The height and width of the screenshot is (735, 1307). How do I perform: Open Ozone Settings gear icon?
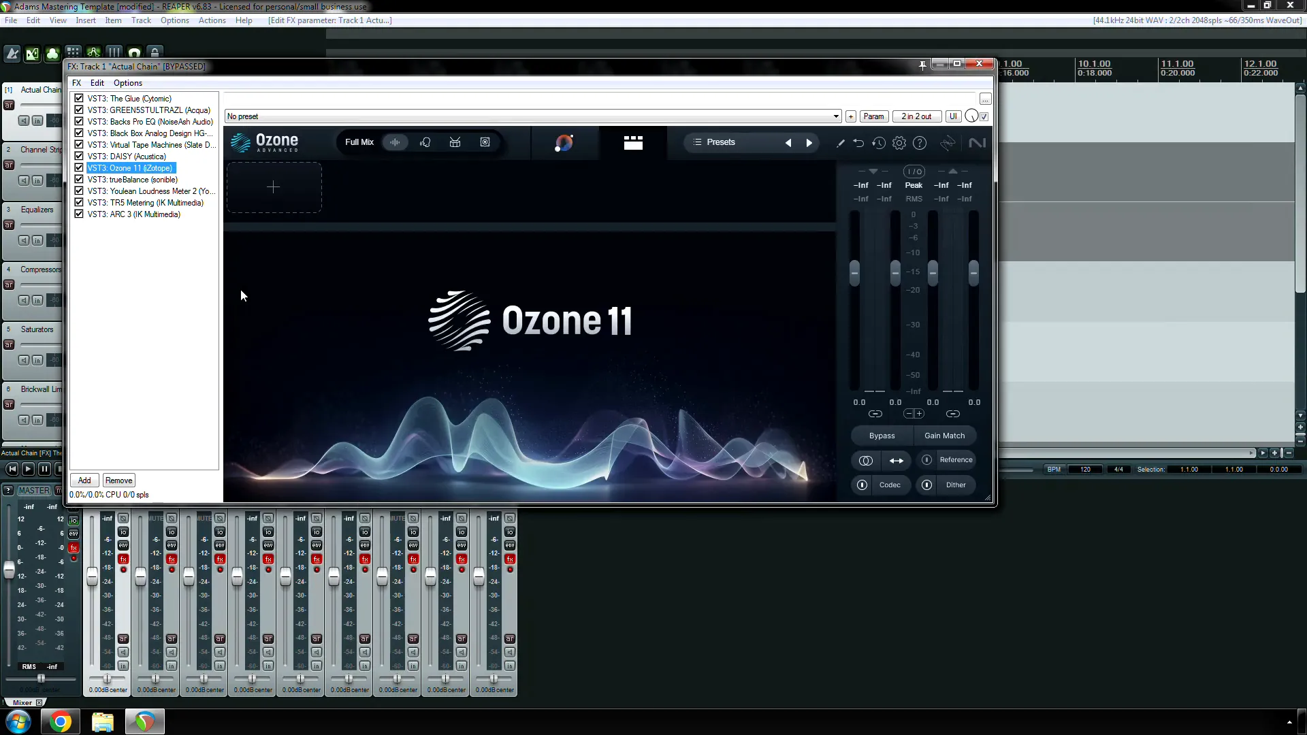(899, 143)
